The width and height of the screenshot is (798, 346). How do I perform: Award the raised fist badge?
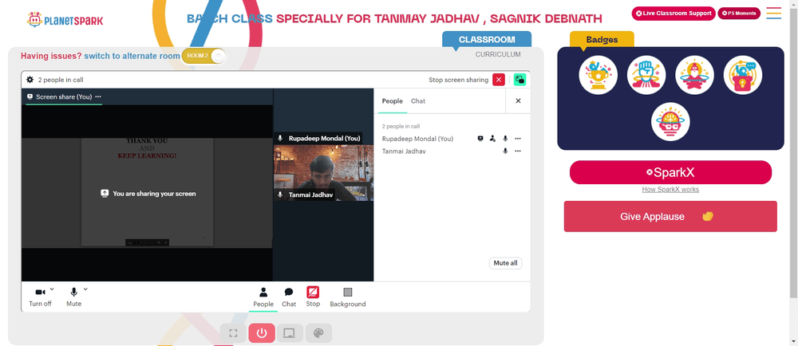point(646,75)
